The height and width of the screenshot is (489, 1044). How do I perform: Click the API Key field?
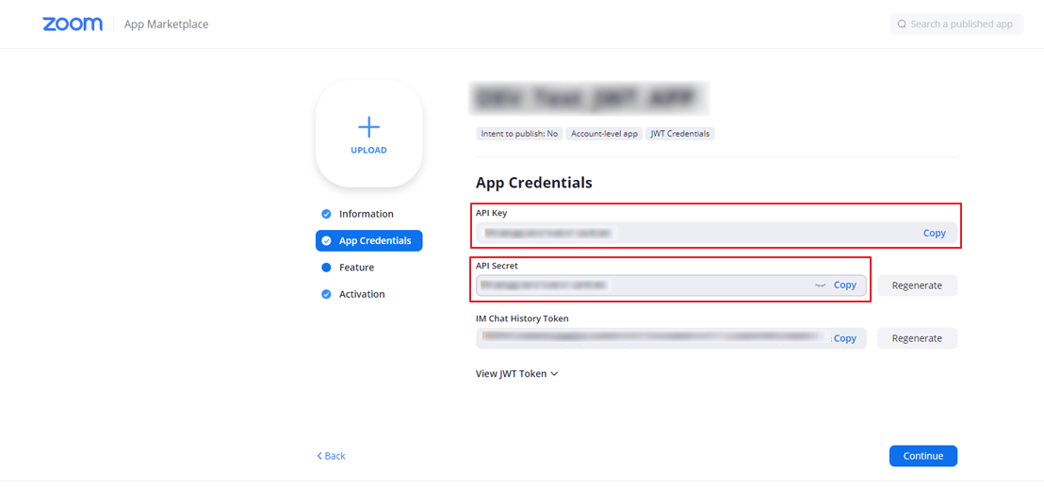(716, 233)
